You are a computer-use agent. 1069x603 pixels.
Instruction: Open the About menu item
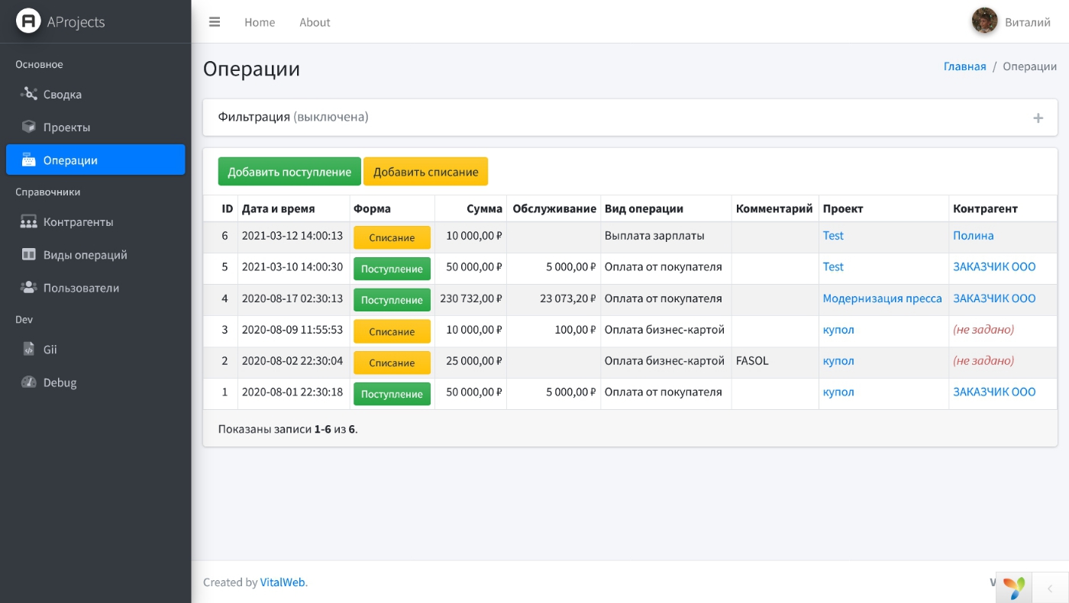click(x=315, y=22)
